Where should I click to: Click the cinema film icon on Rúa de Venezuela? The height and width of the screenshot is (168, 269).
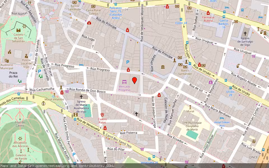point(76,115)
